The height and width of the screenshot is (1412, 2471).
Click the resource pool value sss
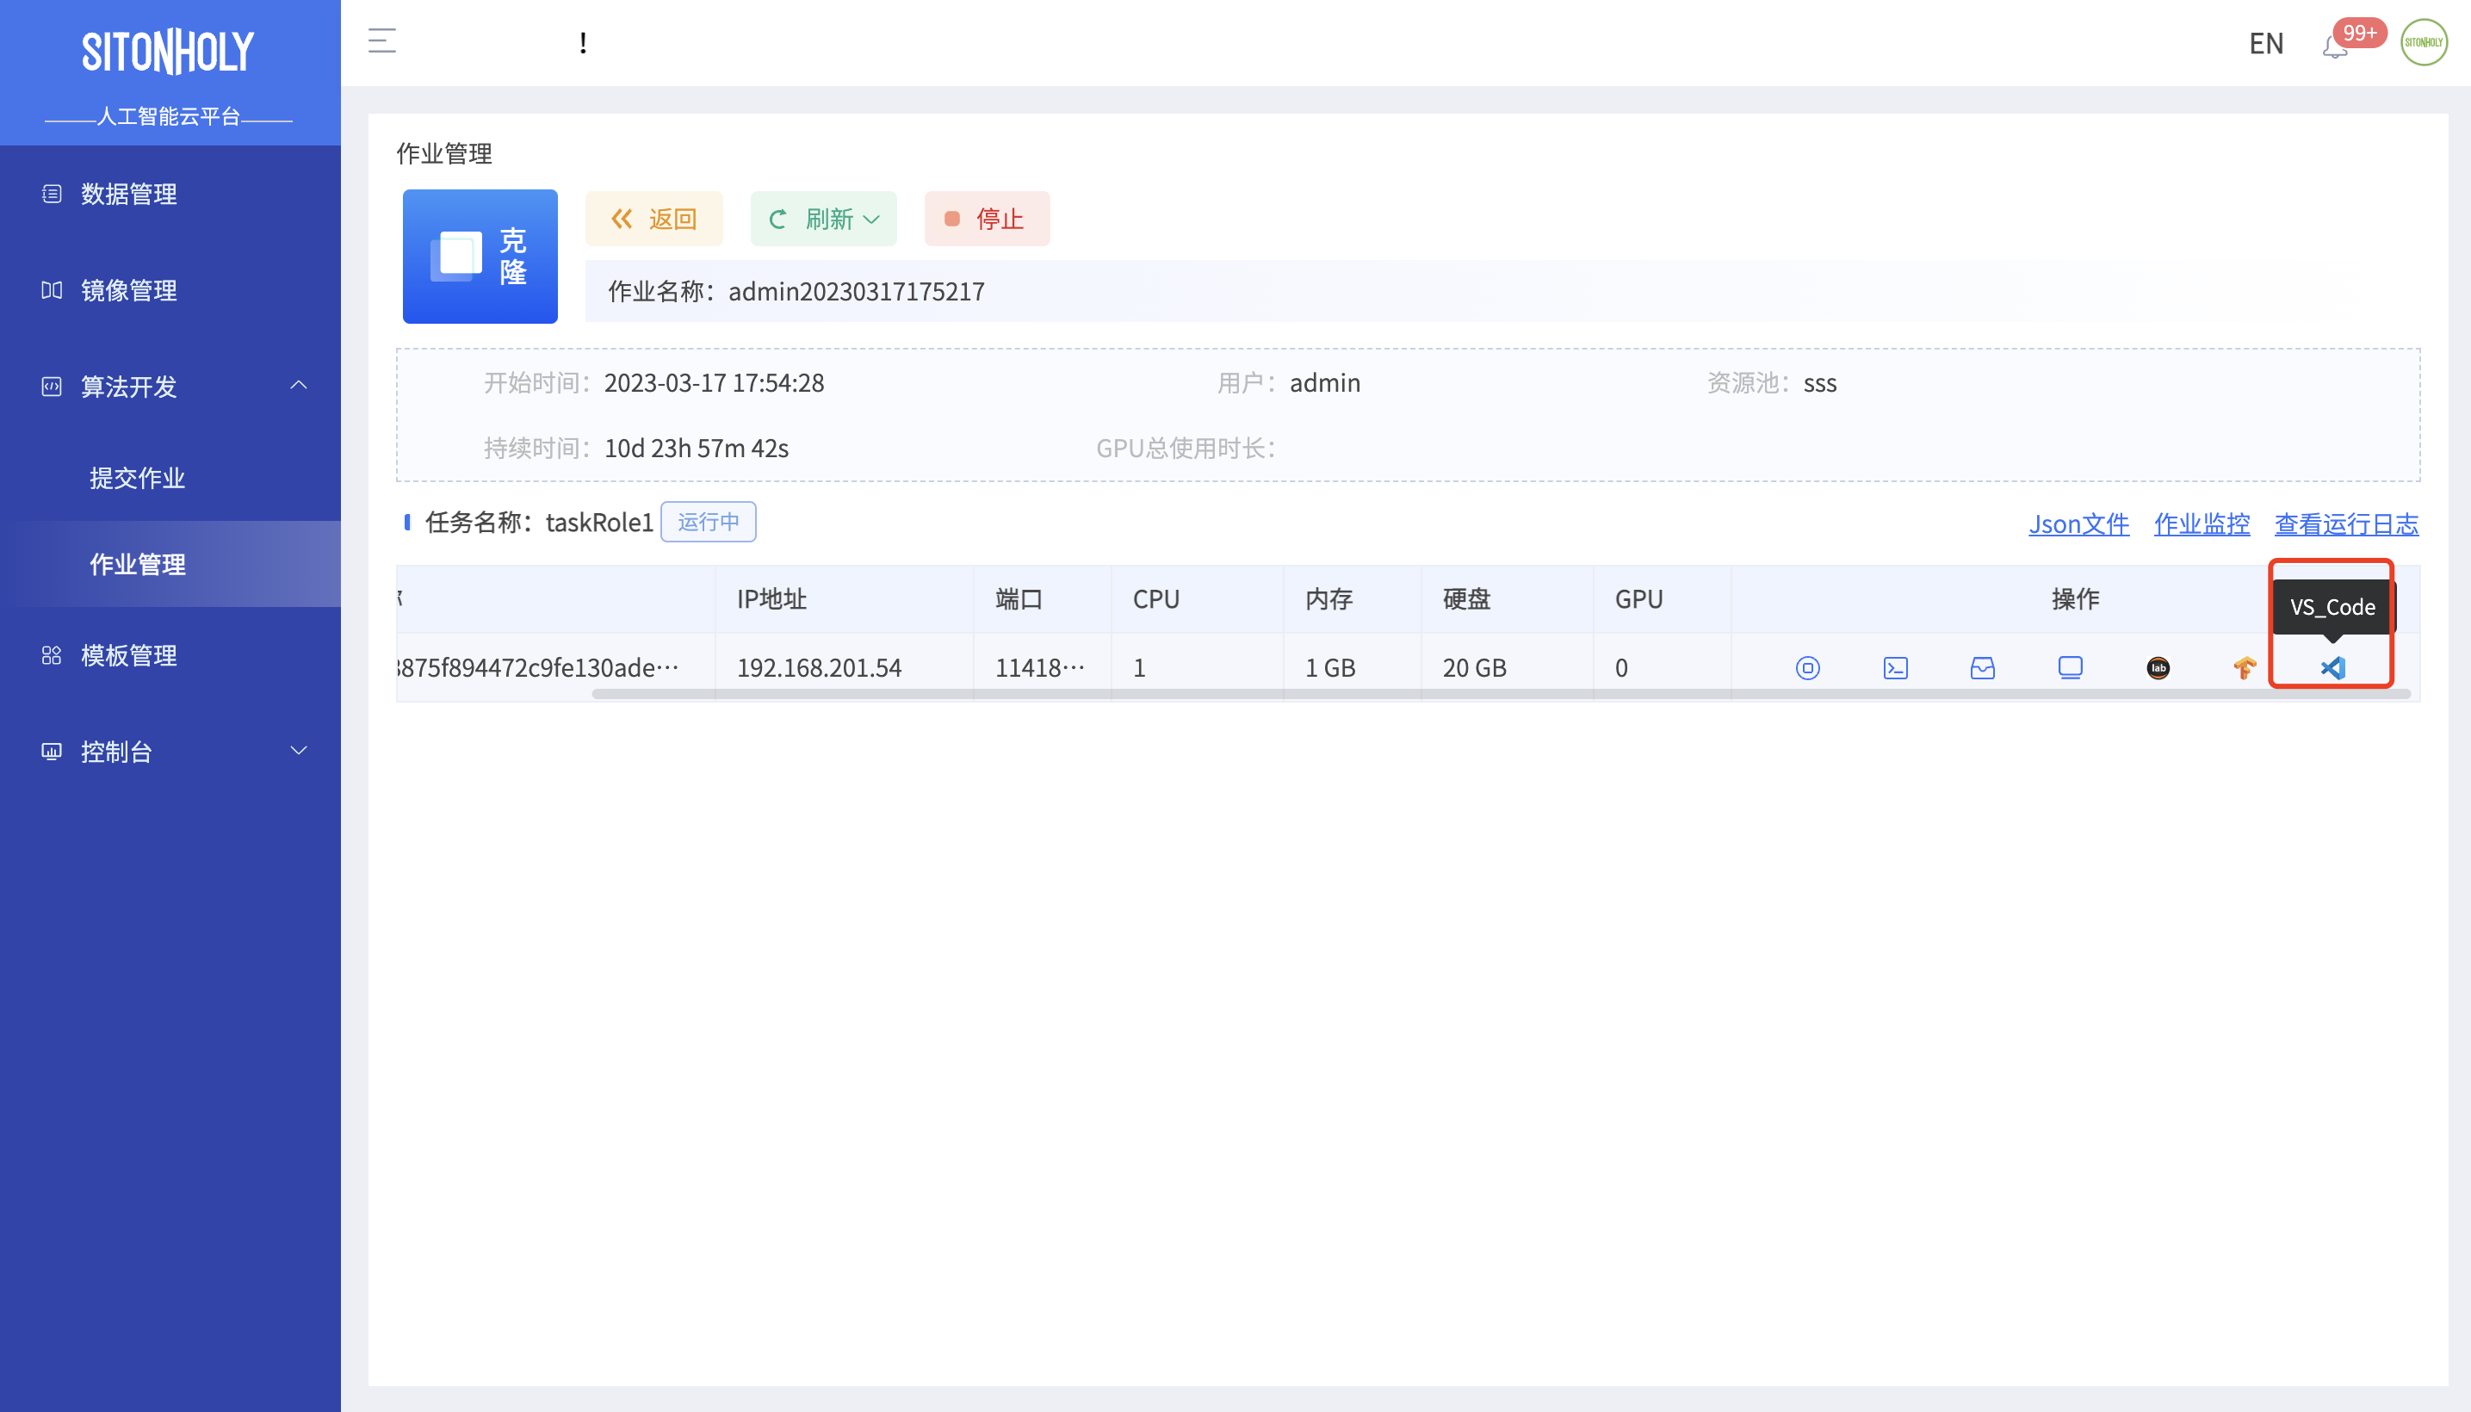pyautogui.click(x=1820, y=383)
